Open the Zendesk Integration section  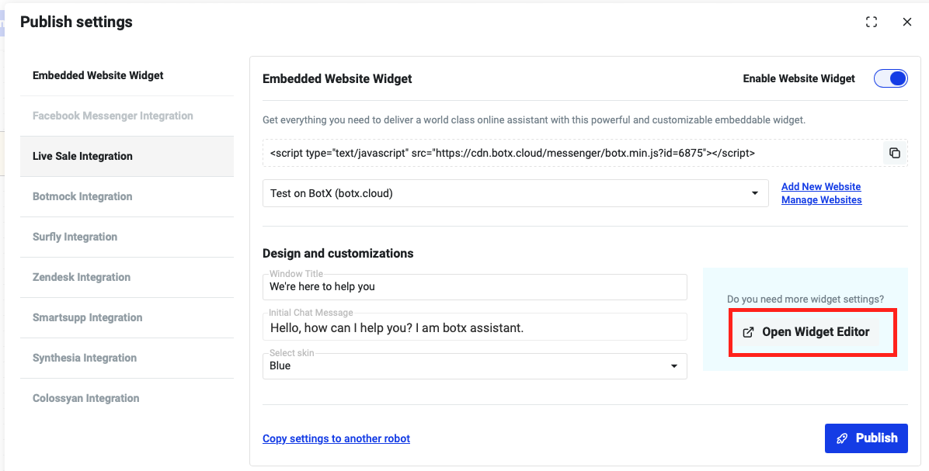[x=82, y=277]
